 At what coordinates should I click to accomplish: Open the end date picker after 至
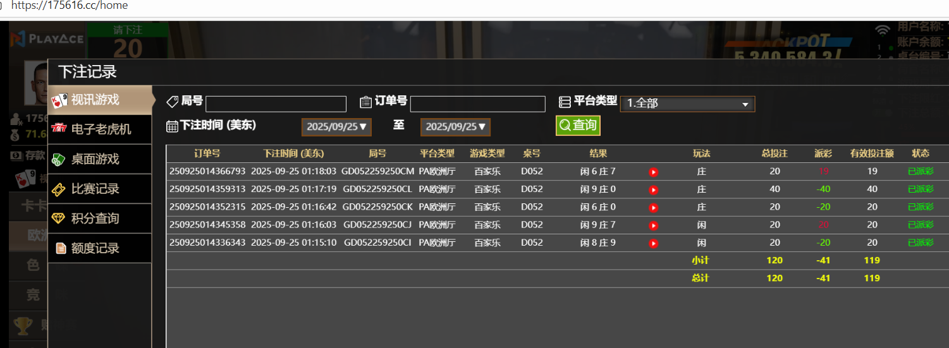[455, 127]
